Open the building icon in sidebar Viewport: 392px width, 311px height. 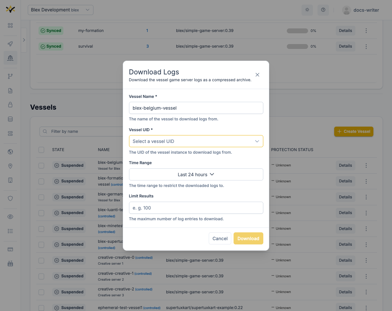[10, 180]
